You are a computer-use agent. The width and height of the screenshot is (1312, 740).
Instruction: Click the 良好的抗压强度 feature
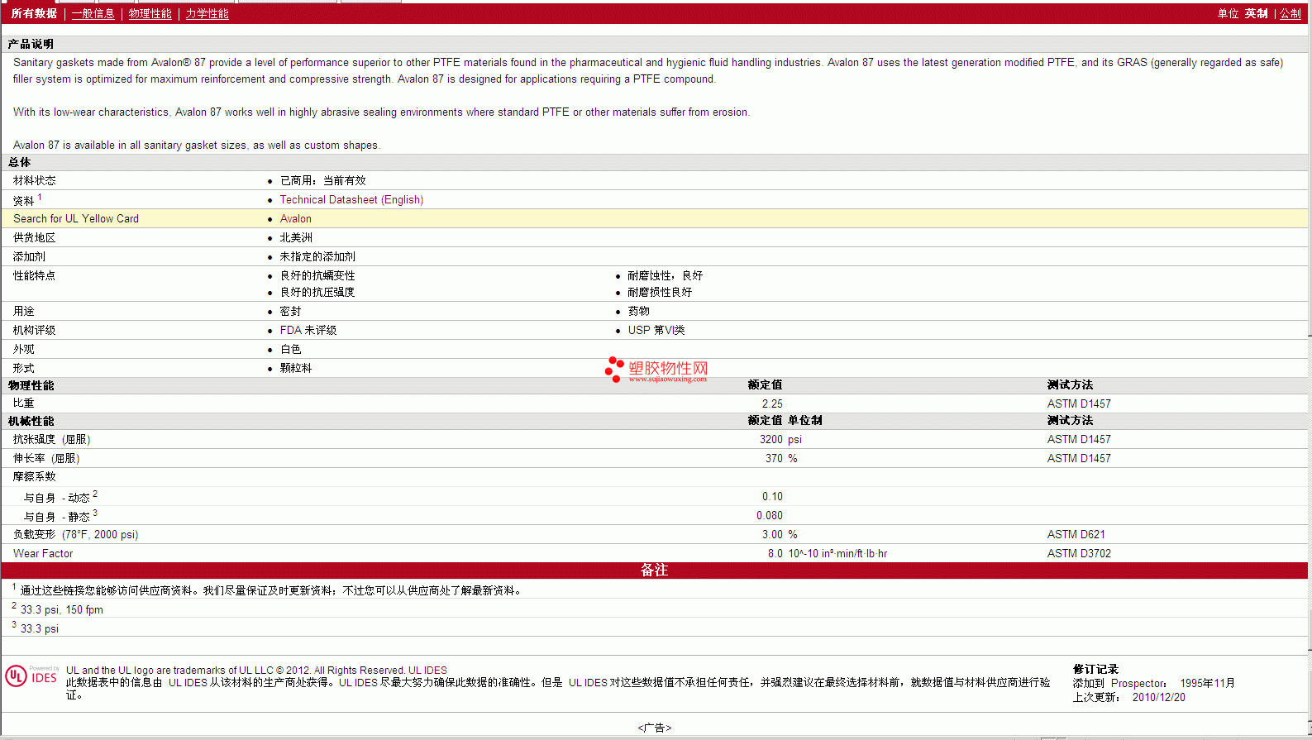tap(317, 292)
